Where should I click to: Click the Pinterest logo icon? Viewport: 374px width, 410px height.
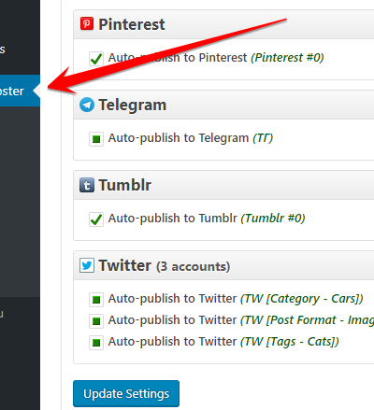[87, 24]
